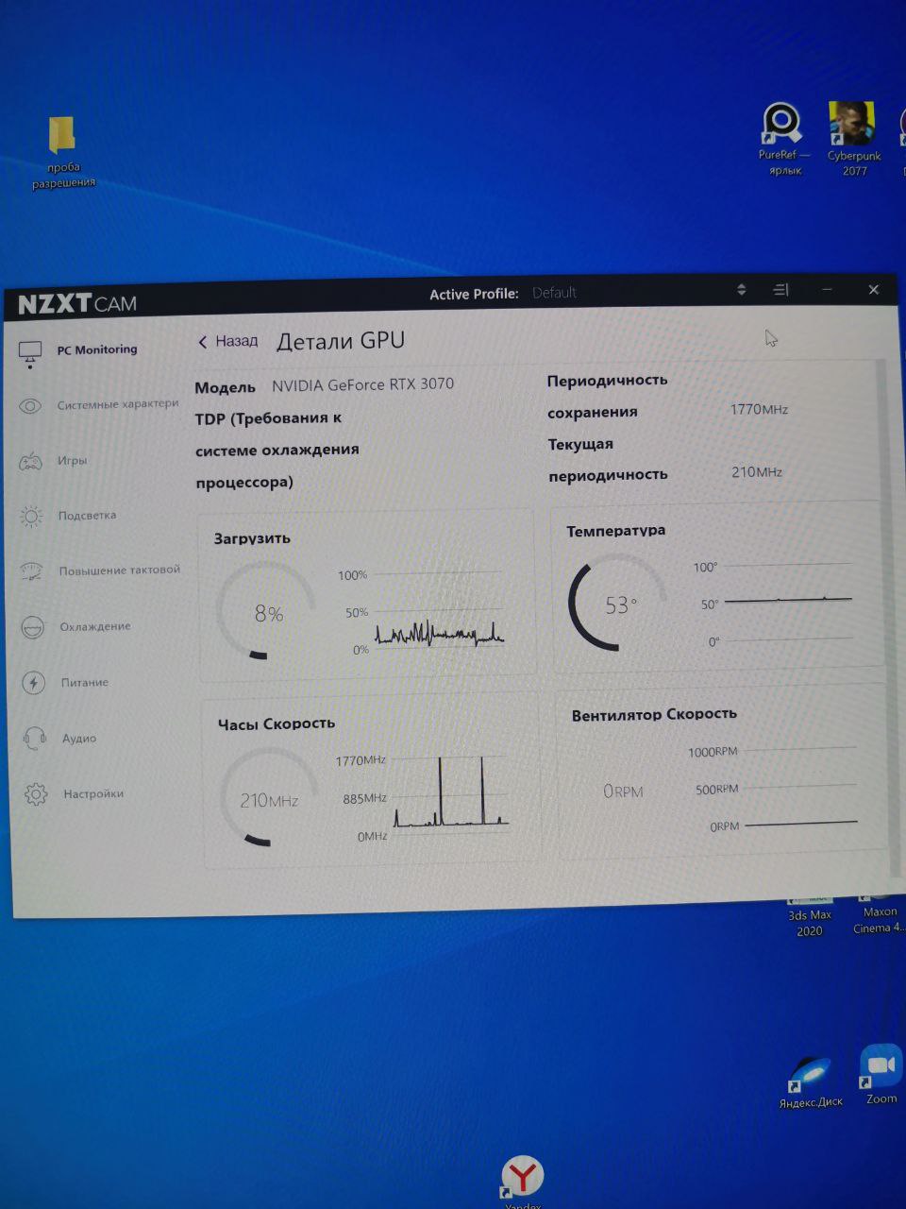
Task: Click the Часы Скорость card title
Action: coord(277,724)
